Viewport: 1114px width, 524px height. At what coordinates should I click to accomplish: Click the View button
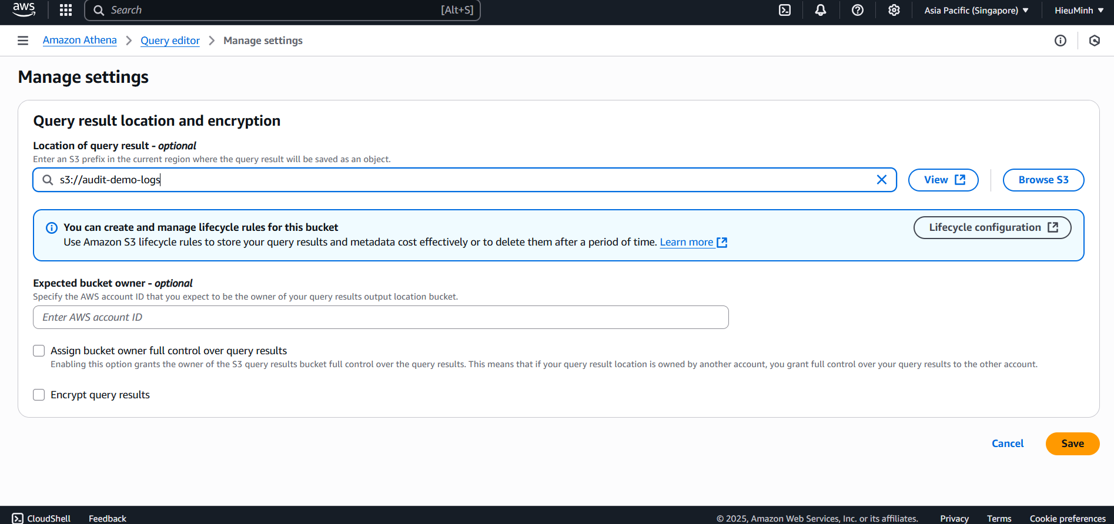click(x=944, y=180)
